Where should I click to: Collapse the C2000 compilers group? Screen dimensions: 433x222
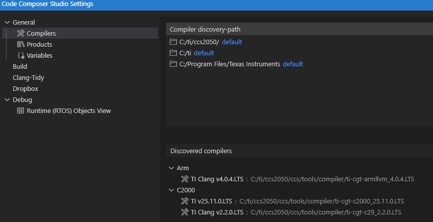[x=172, y=190]
